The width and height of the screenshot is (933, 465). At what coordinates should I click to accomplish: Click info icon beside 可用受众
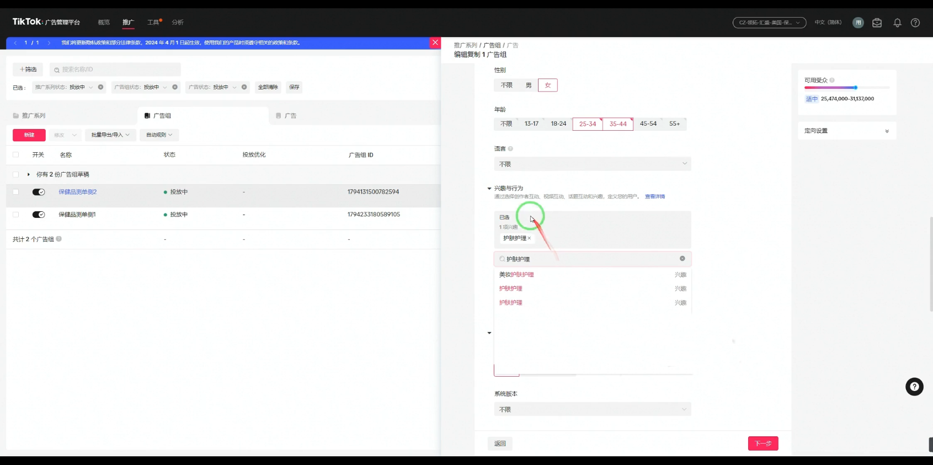coord(832,81)
